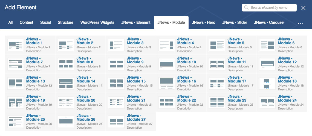Click the JNews - Module 3 title link
This screenshot has height=136, width=312.
point(135,41)
